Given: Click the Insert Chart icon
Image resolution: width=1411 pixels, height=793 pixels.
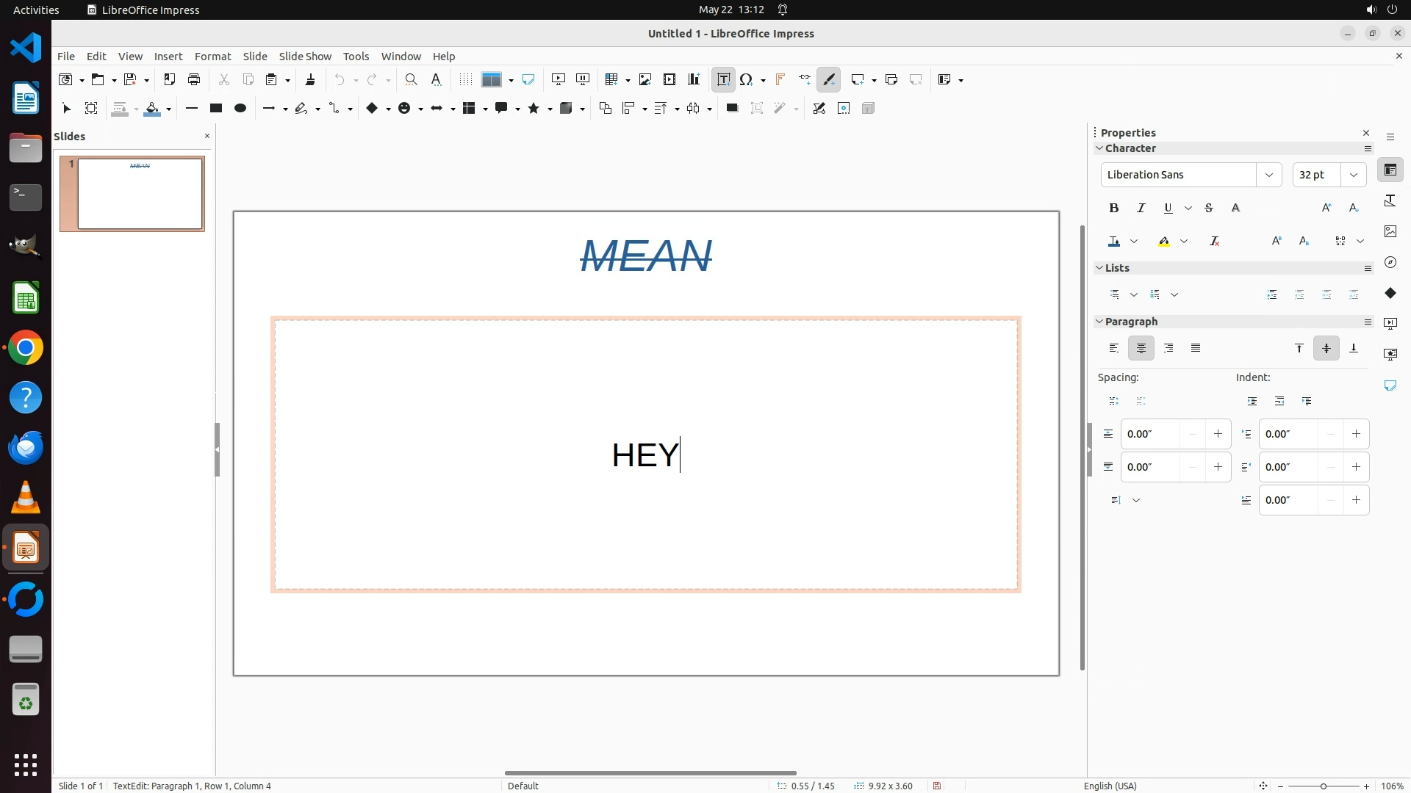Looking at the screenshot, I should [x=694, y=79].
